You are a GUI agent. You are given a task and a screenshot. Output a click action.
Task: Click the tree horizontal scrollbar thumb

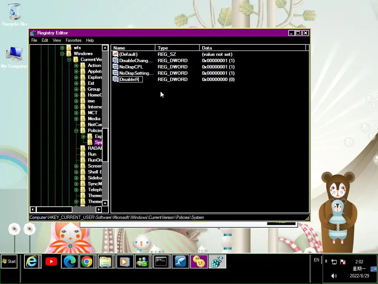click(x=54, y=209)
